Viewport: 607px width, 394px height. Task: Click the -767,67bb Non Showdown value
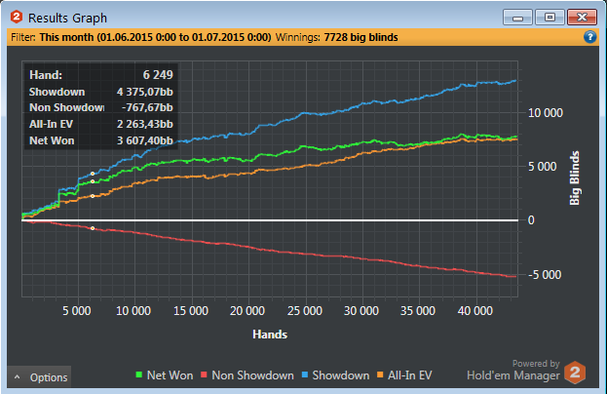tap(147, 107)
